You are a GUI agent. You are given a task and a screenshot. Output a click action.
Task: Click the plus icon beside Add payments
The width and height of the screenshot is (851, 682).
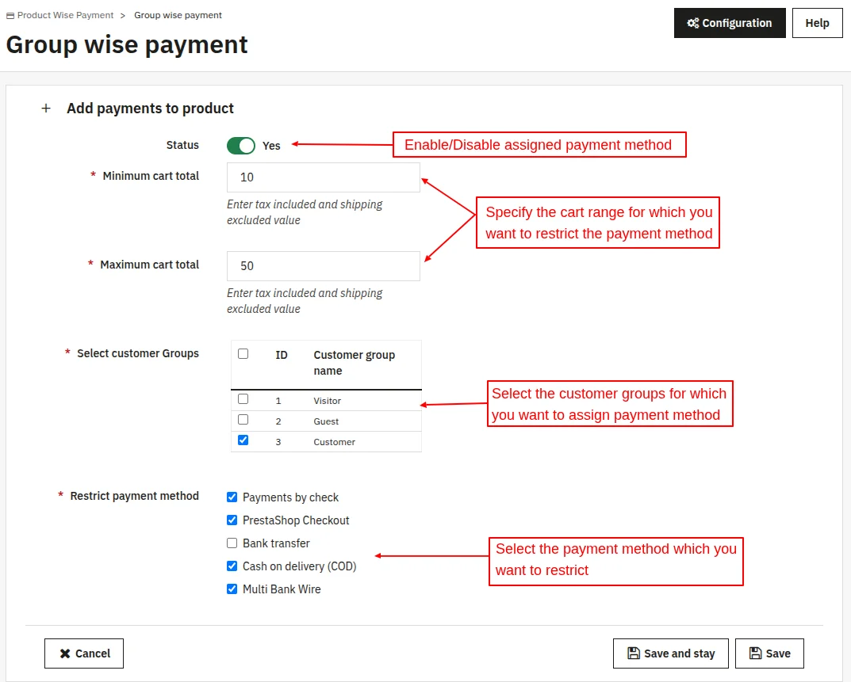pyautogui.click(x=46, y=109)
